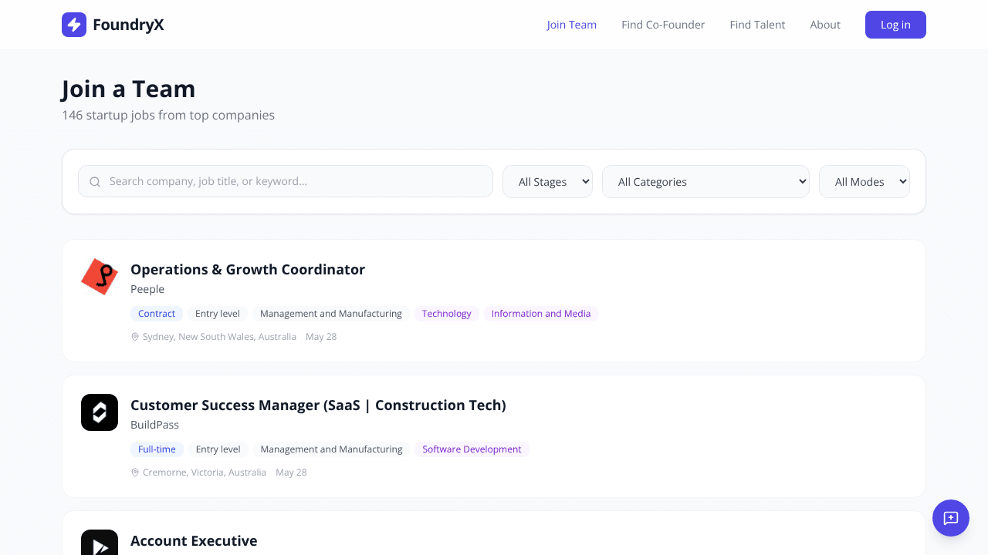Click May 28 date on Peeple job
Screen dimensions: 988x555
pyautogui.click(x=321, y=337)
